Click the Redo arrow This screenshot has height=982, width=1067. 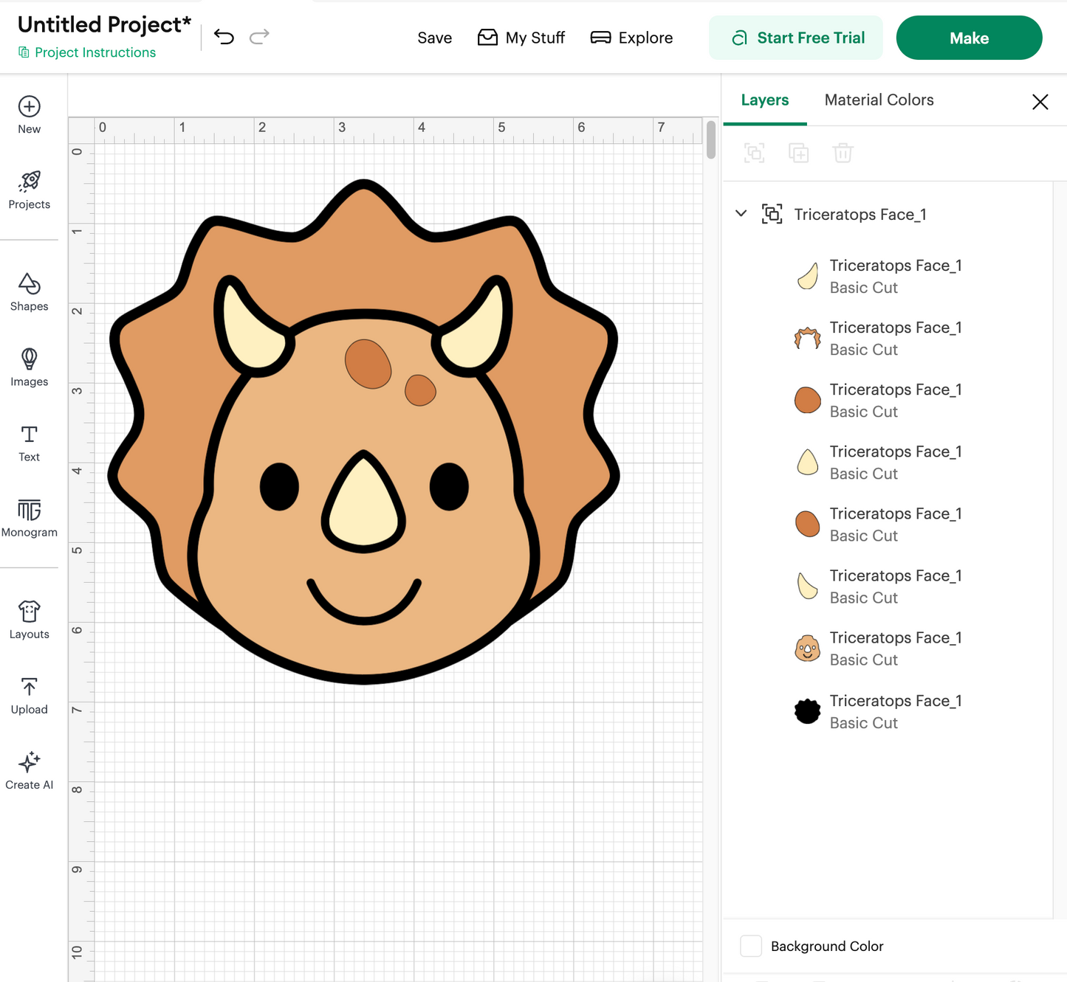tap(259, 37)
